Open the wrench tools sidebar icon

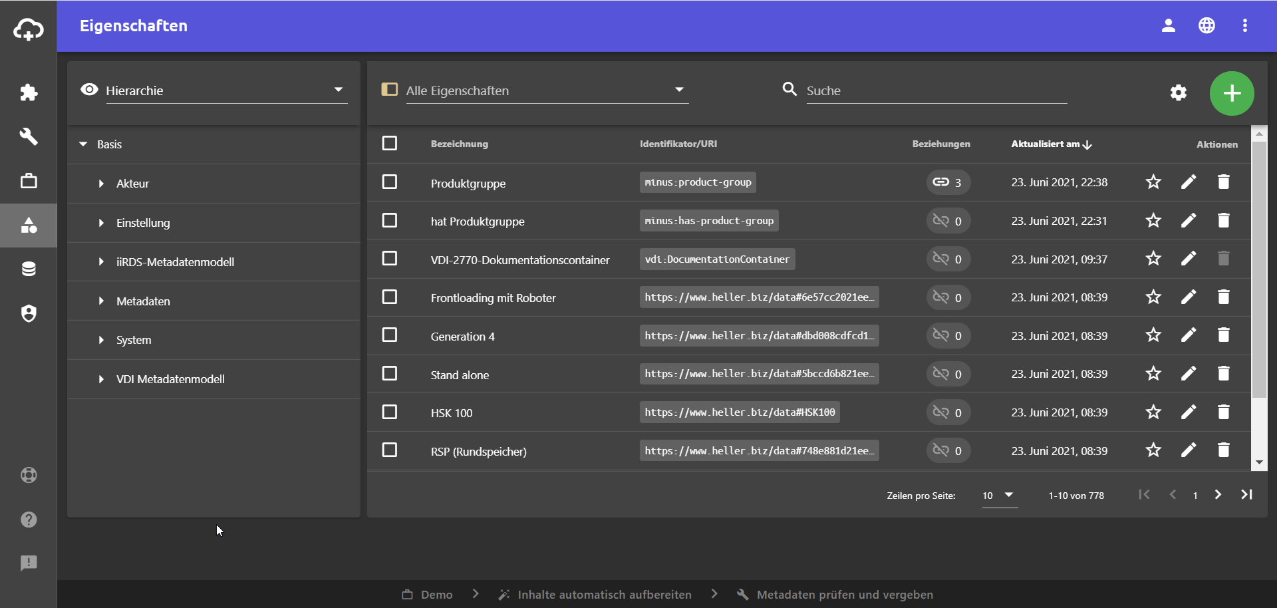29,136
